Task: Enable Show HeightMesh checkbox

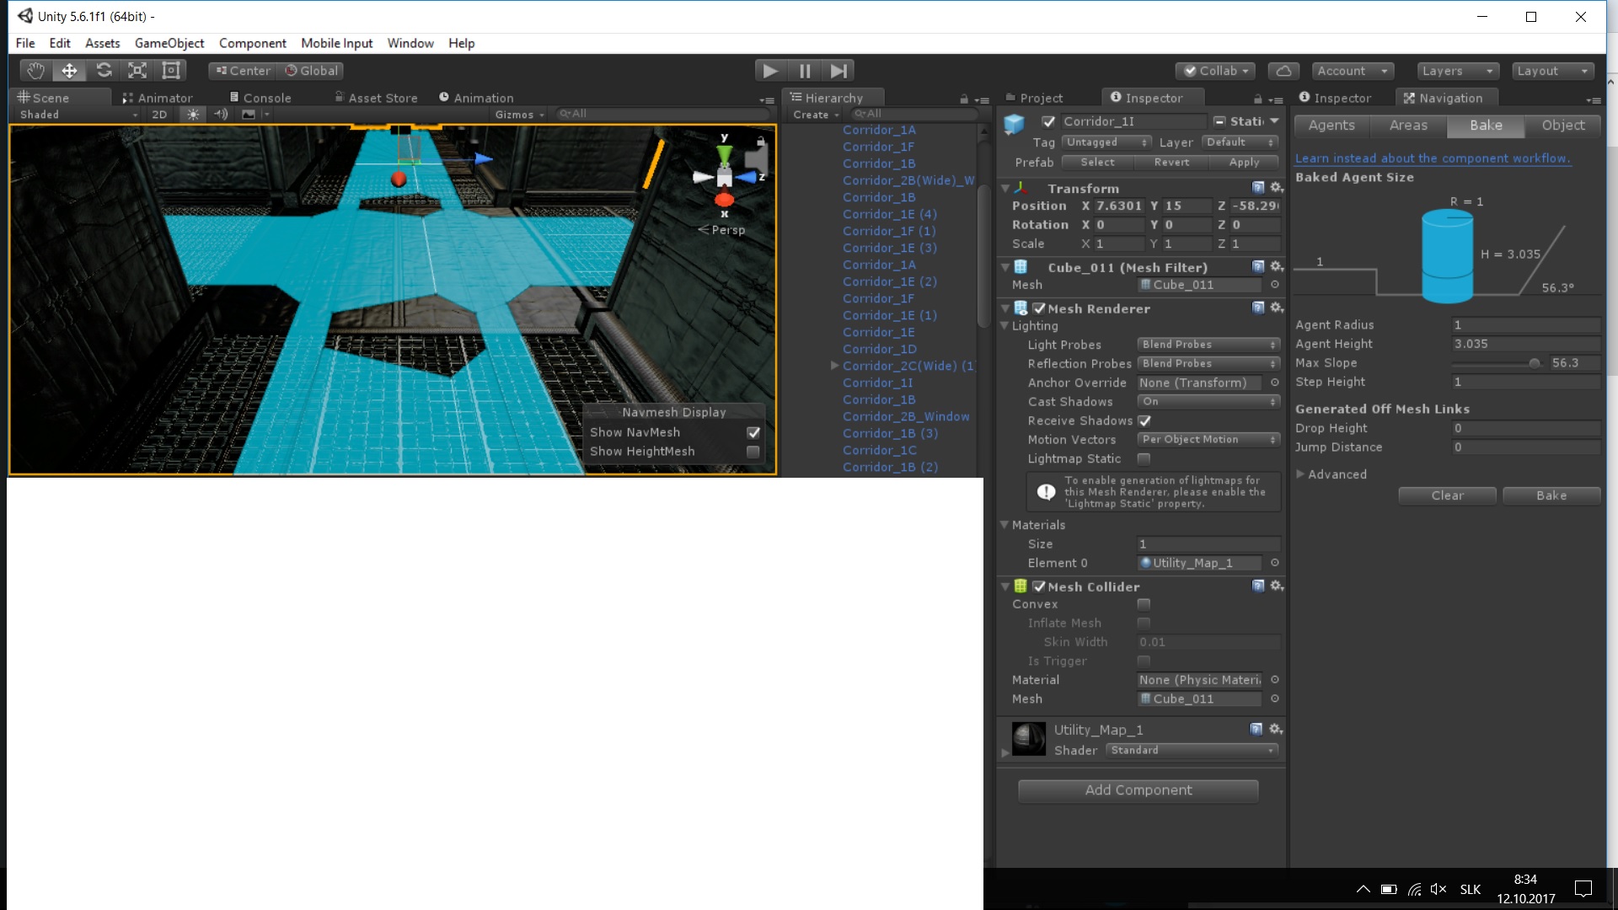Action: pyautogui.click(x=753, y=452)
